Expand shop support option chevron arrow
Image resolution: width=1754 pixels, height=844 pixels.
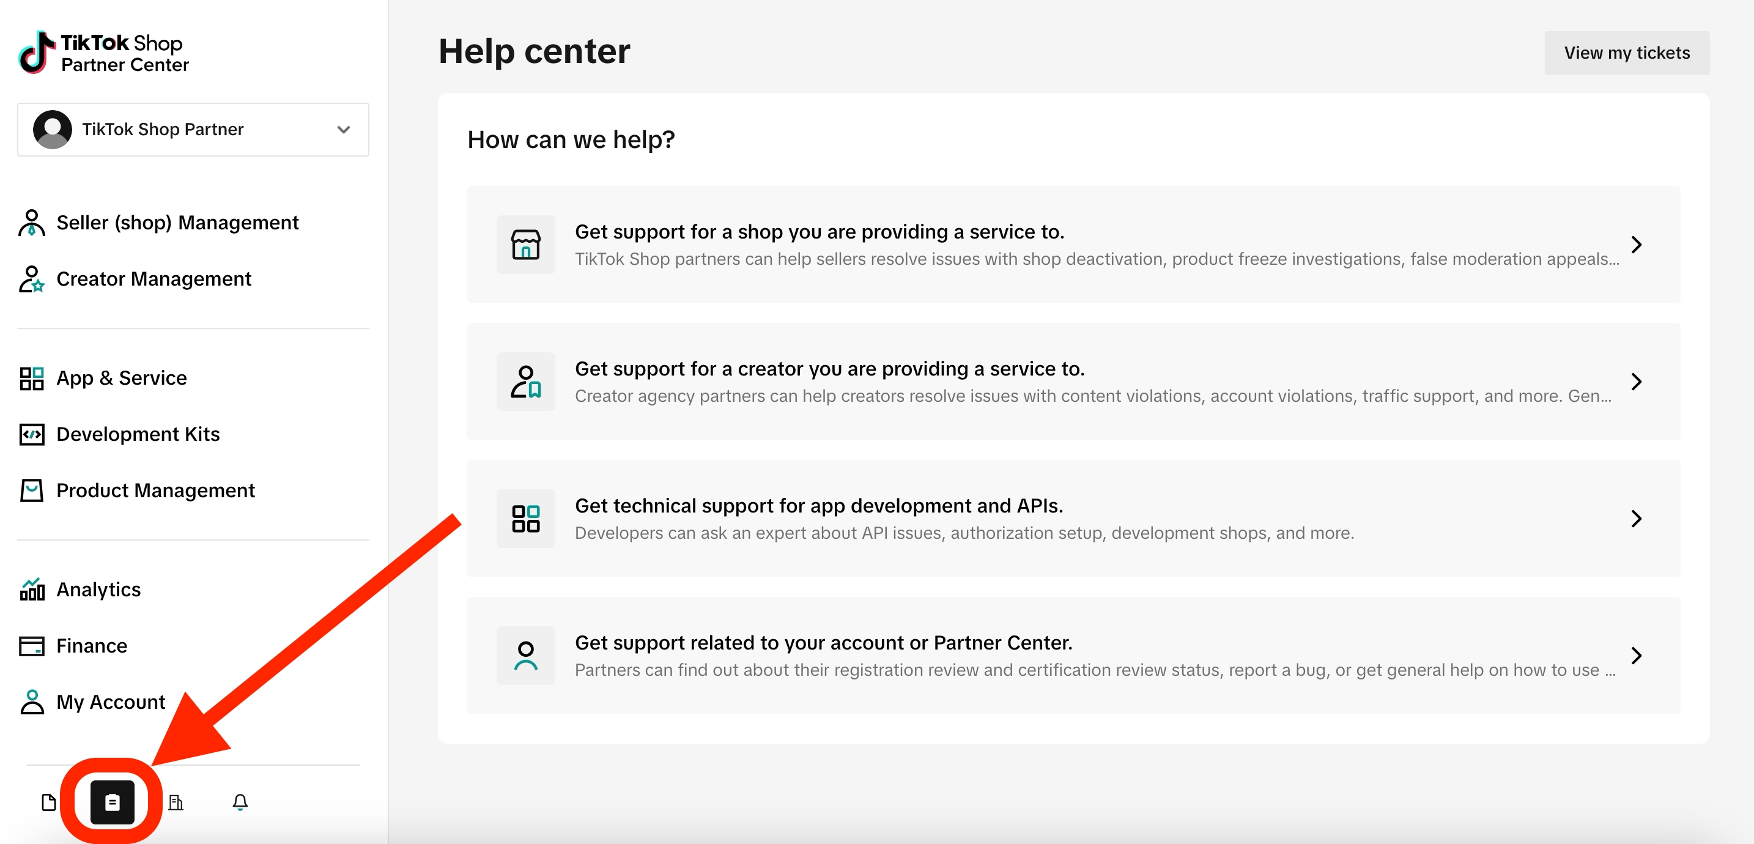(x=1636, y=245)
